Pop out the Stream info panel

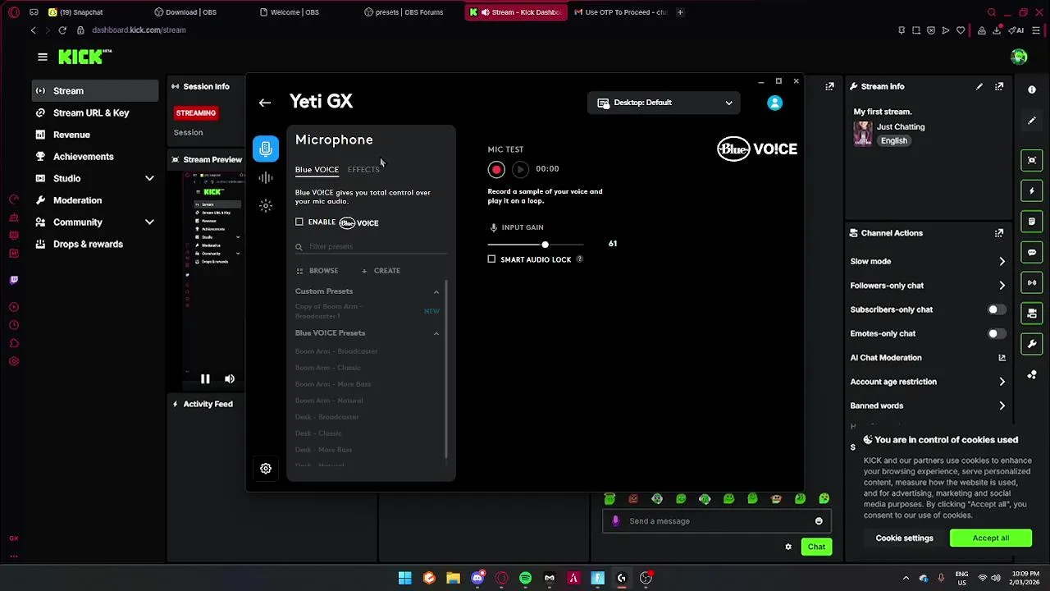[x=999, y=86]
